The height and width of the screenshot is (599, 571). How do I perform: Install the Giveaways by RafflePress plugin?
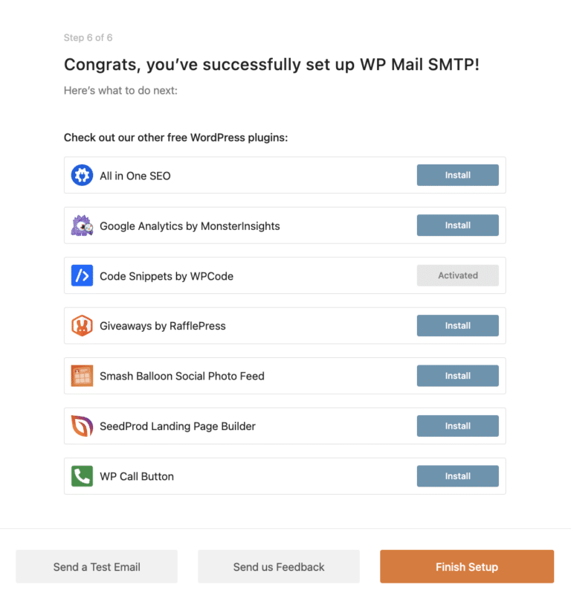[457, 325]
